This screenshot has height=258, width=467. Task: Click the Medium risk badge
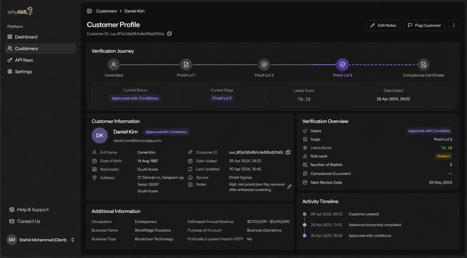(x=443, y=156)
